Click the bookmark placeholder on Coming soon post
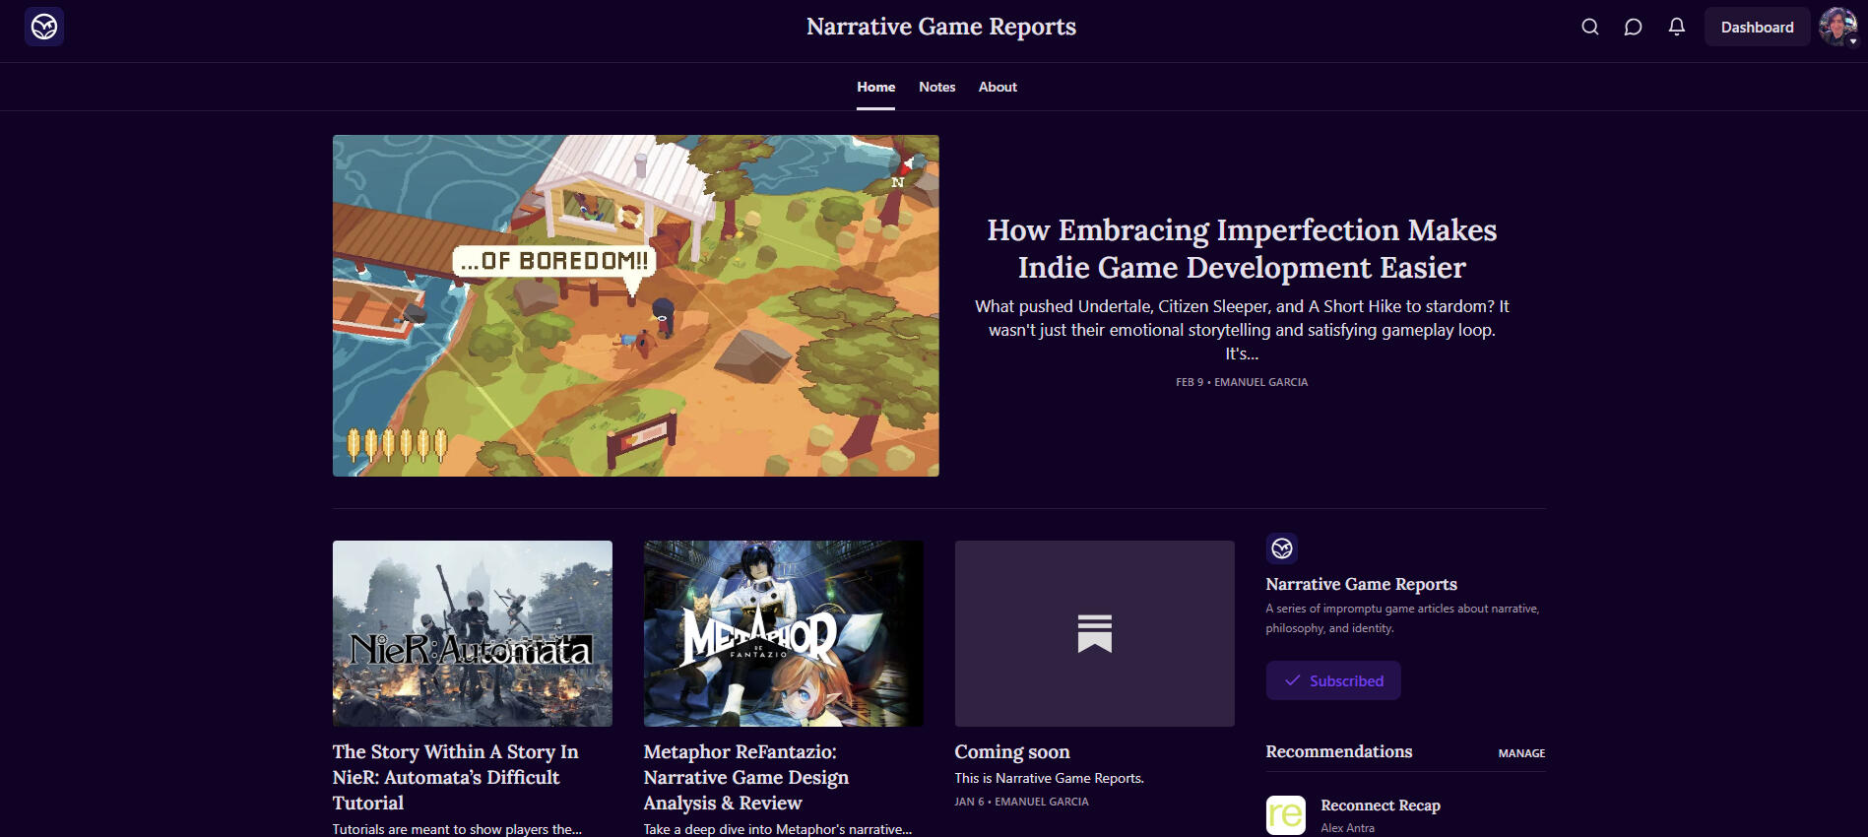1868x837 pixels. coord(1094,633)
